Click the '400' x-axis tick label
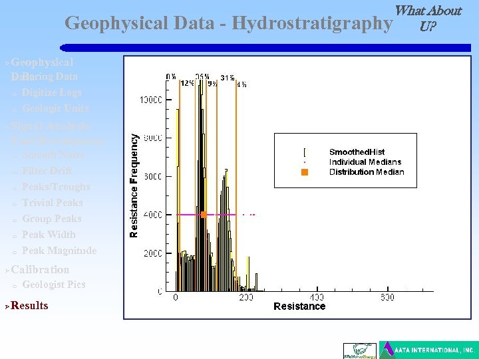This screenshot has height=359, width=479. [x=317, y=297]
